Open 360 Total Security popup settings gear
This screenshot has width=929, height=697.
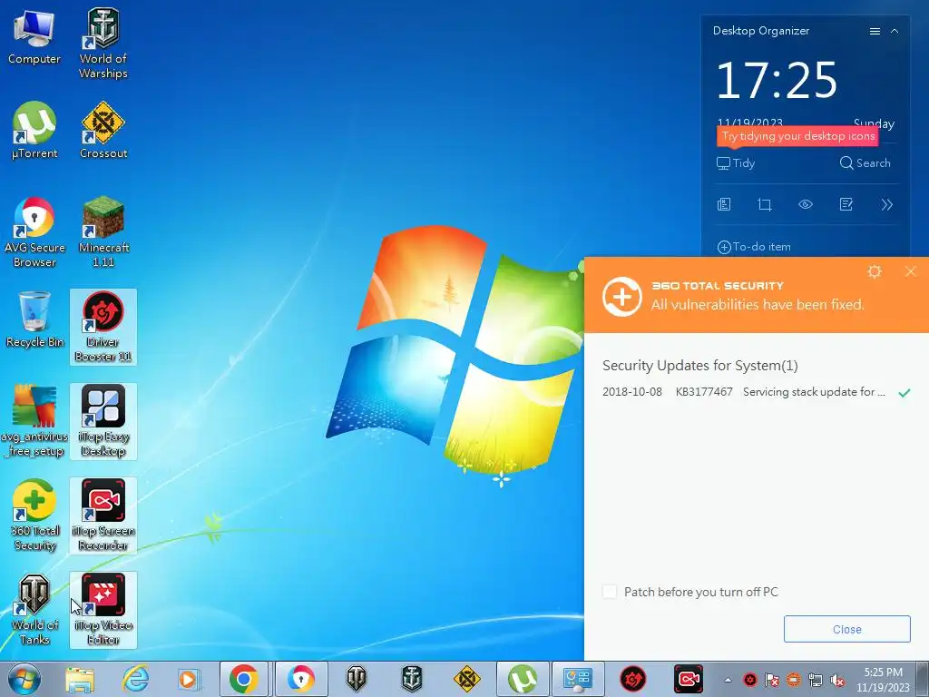875,271
